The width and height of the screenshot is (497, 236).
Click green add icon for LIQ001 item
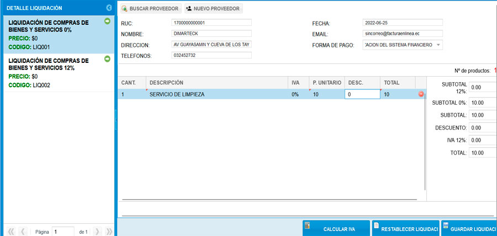click(x=107, y=21)
